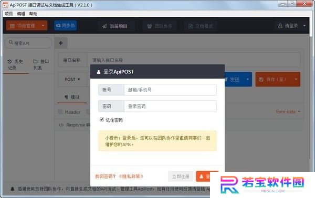Switch to 当前项目 tab
This screenshot has height=198, width=315.
(114, 26)
